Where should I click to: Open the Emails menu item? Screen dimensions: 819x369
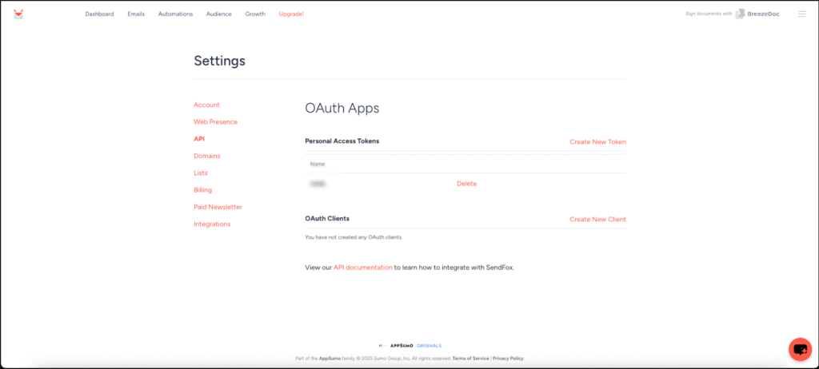coord(136,14)
